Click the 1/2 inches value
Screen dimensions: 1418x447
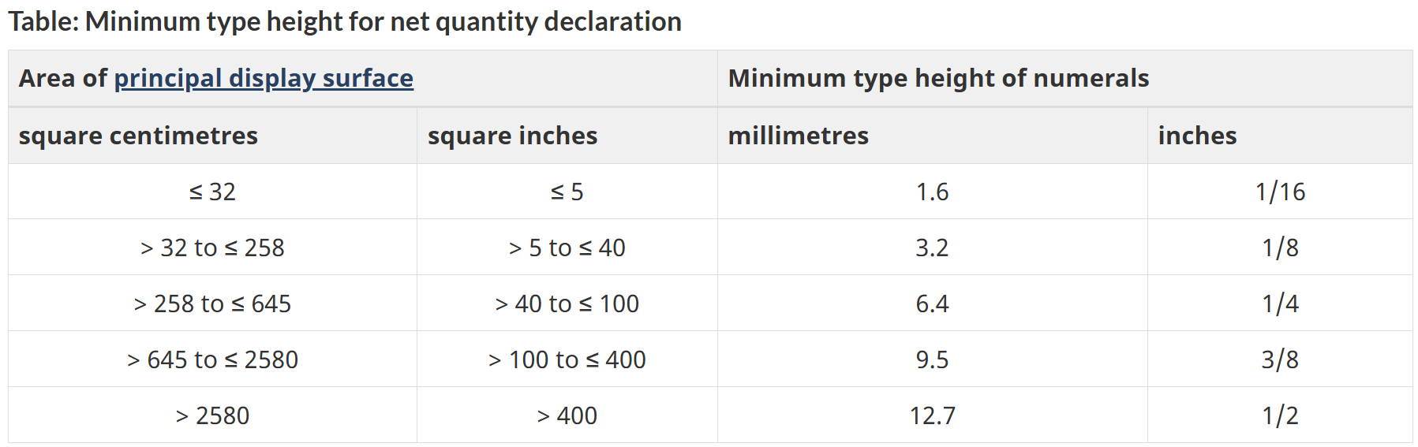(x=1280, y=415)
